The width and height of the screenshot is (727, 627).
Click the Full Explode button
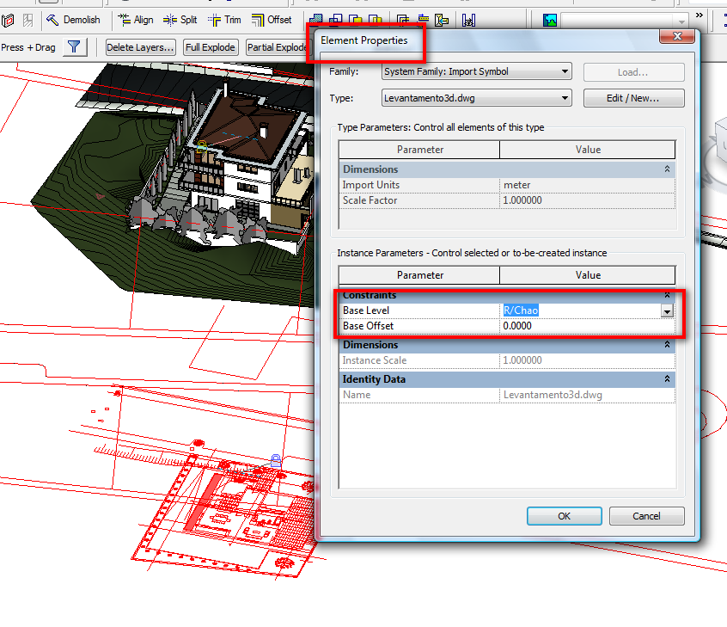[x=211, y=47]
